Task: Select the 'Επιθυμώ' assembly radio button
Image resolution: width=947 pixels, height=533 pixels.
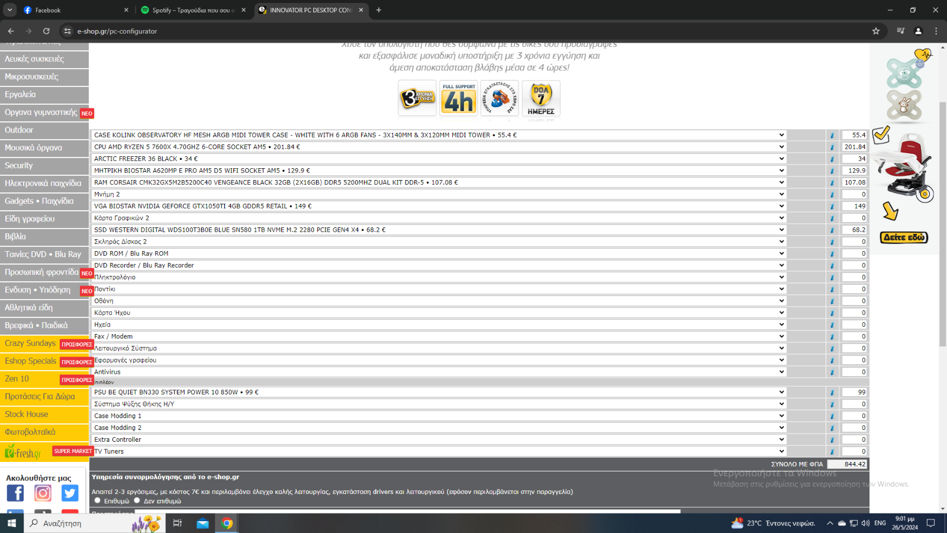Action: (x=98, y=500)
